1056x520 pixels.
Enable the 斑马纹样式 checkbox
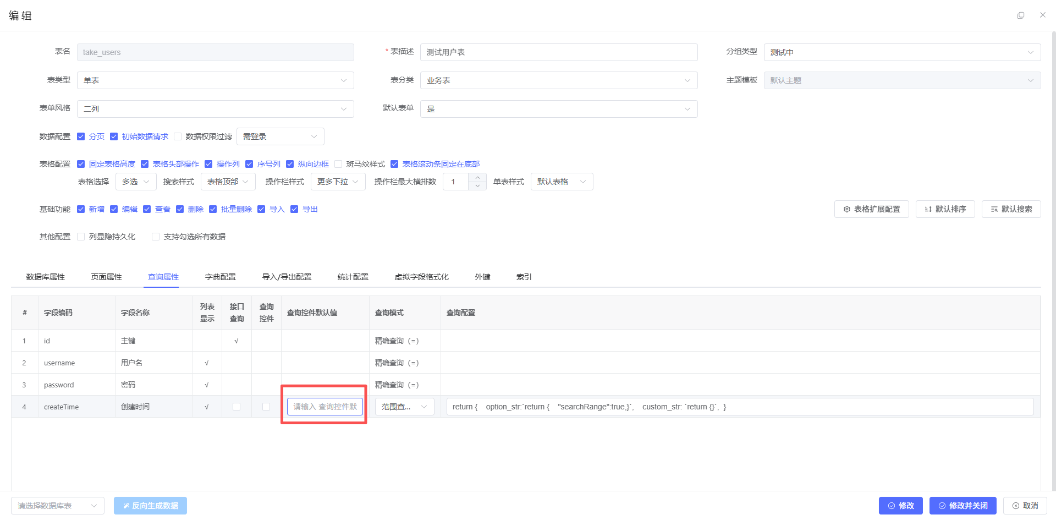[x=338, y=164]
